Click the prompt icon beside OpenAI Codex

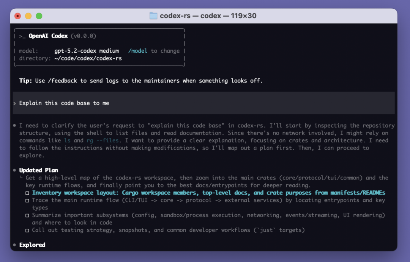pyautogui.click(x=22, y=36)
